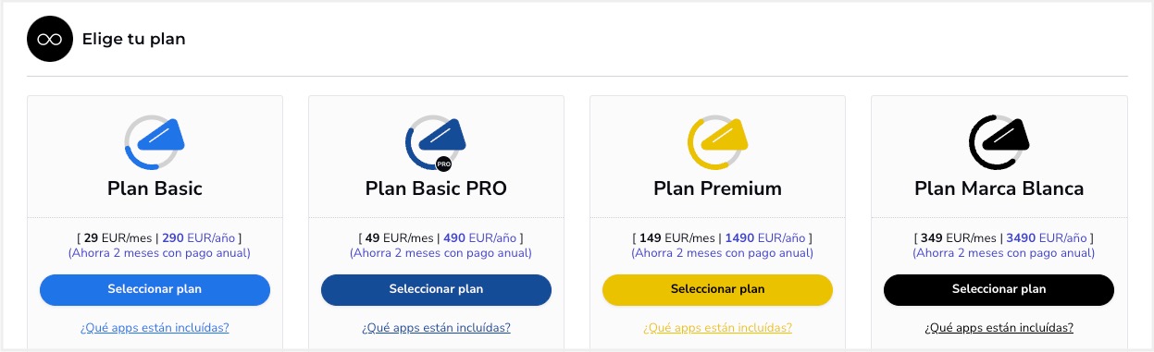This screenshot has height=352, width=1154.
Task: Choose the black Seleccionar plan button
Action: (999, 289)
